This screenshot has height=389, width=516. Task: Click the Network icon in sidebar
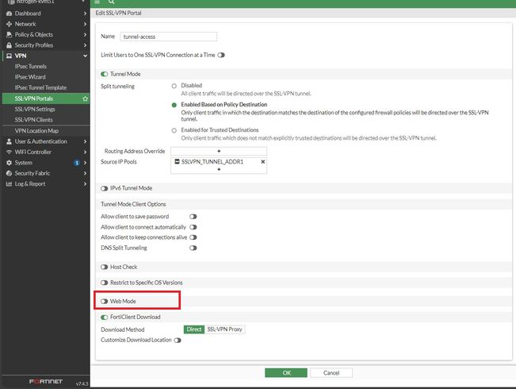(x=9, y=24)
